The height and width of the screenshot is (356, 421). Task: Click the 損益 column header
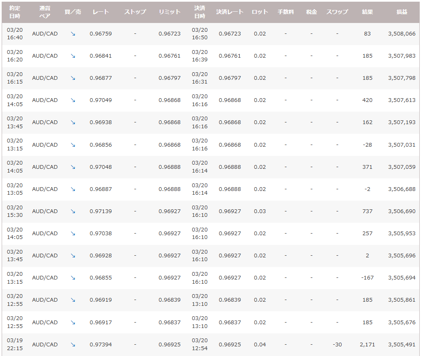tap(401, 12)
